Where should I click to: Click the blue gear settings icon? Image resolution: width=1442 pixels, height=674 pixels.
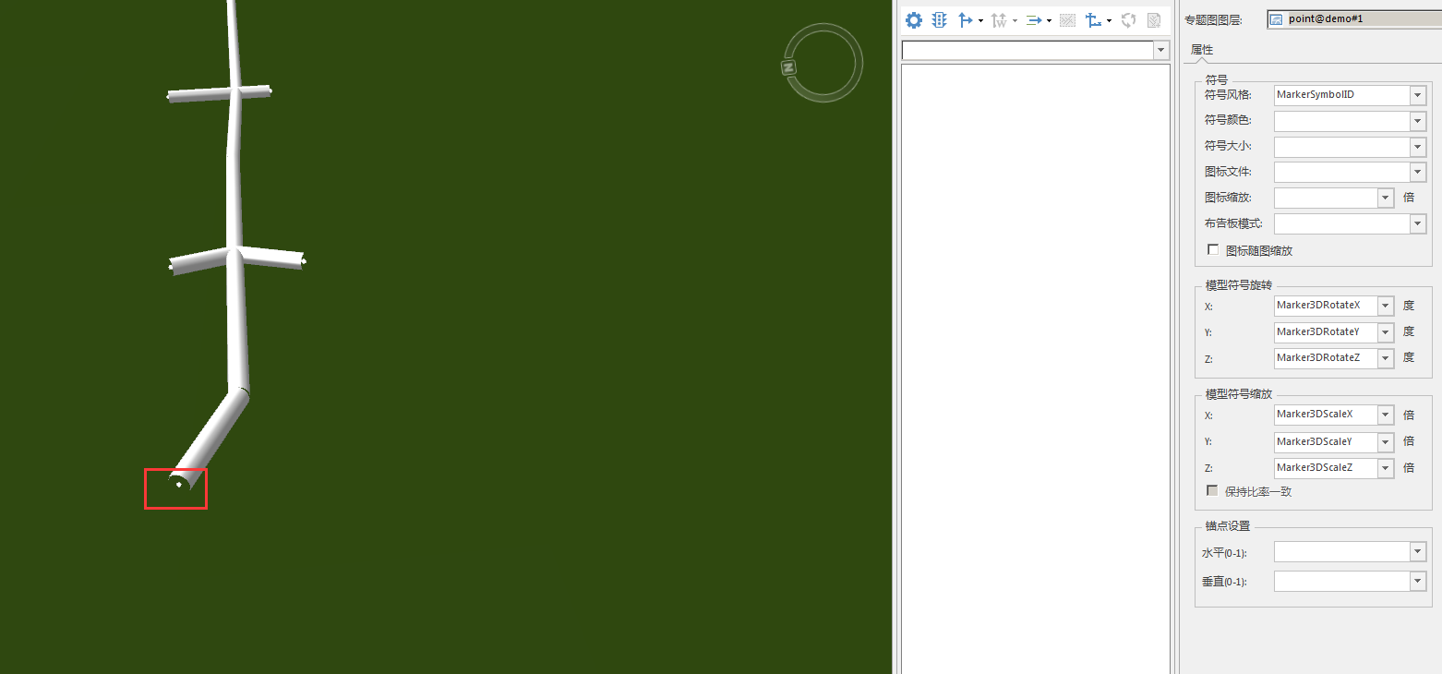point(914,20)
